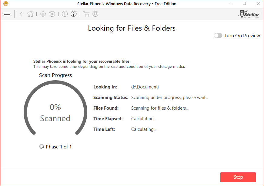Open settings gear icon

[x=43, y=14]
